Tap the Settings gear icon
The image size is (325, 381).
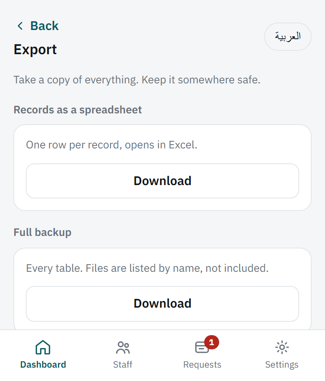pos(282,347)
